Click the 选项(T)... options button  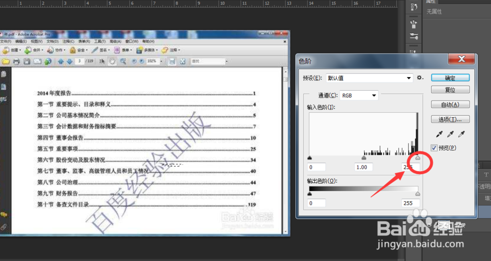[450, 119]
